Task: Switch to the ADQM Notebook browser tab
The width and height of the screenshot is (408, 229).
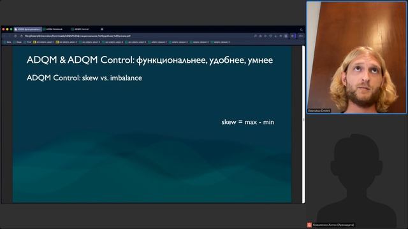Action: tap(55, 29)
